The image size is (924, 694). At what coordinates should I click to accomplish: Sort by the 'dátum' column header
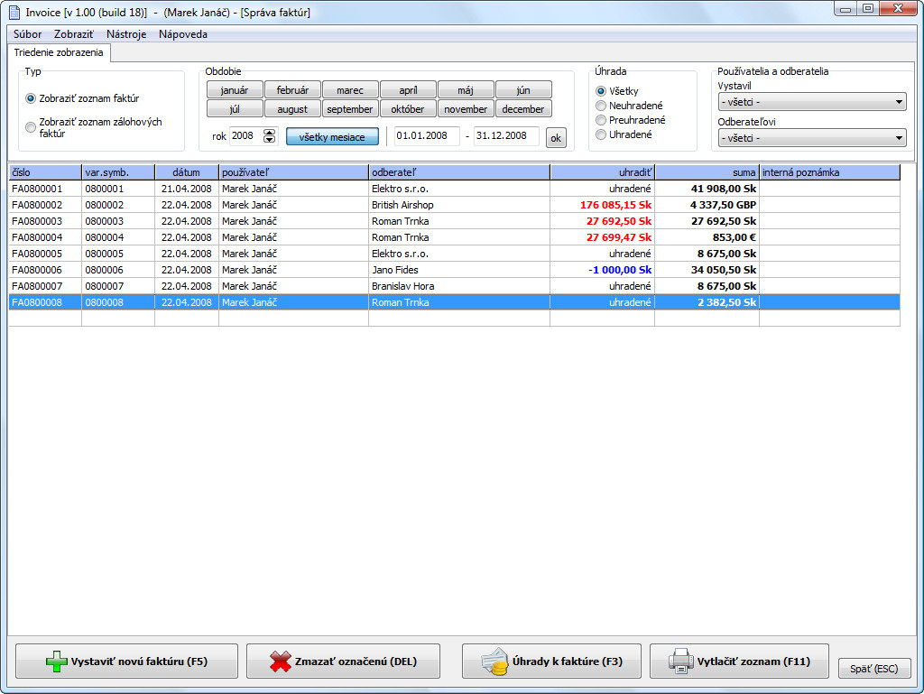186,172
